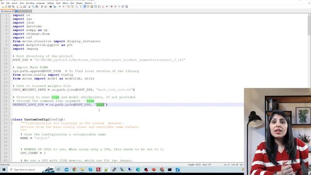Viewport: 311px width, 175px height.
Task: Toggle Word Wrap in the toolbar
Action: pos(76,6)
